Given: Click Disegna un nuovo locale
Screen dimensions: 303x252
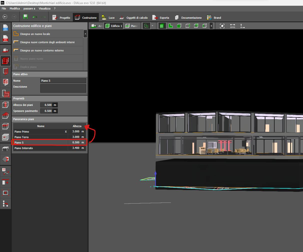Looking at the screenshot, I should (x=35, y=34).
